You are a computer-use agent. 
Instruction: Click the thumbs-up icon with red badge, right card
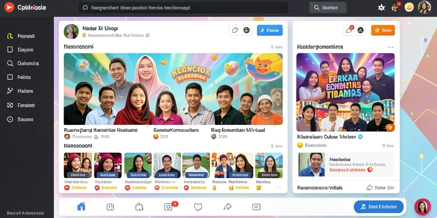click(x=349, y=30)
